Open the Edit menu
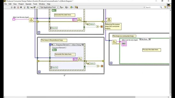This screenshot has width=175, height=98. click(10, 4)
